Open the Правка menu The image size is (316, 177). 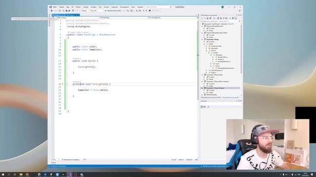point(62,7)
